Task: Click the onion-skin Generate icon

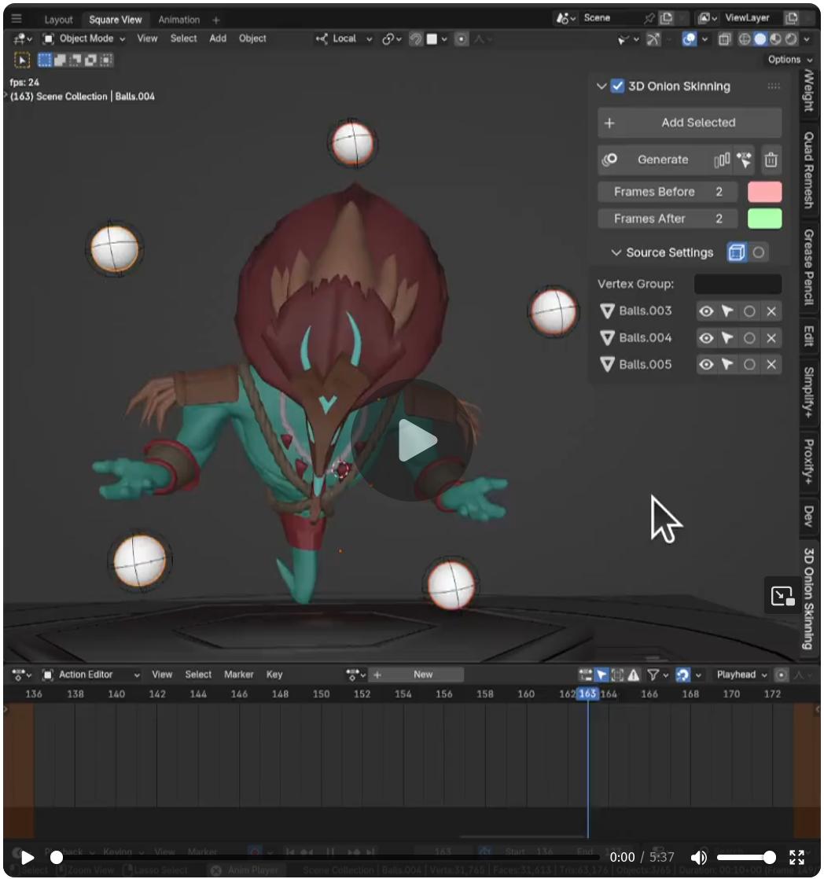Action: coord(609,160)
